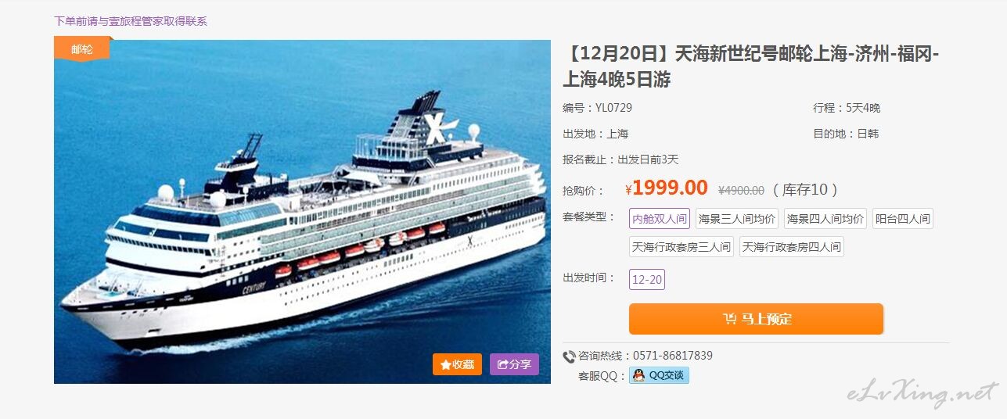Choose the 阳台四人间 package type

(902, 219)
